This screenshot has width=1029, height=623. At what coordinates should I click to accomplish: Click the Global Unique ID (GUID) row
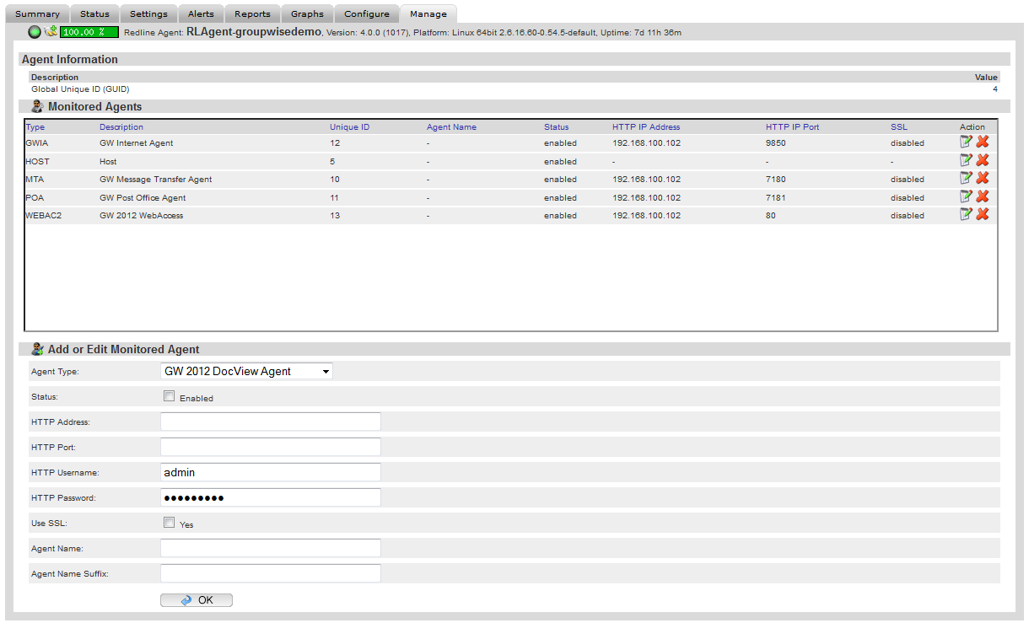click(514, 89)
